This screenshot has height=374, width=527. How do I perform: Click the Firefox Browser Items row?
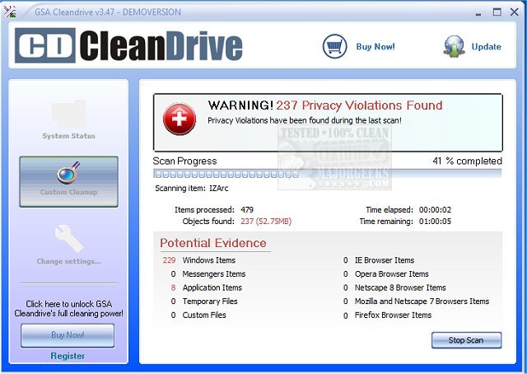coord(387,316)
